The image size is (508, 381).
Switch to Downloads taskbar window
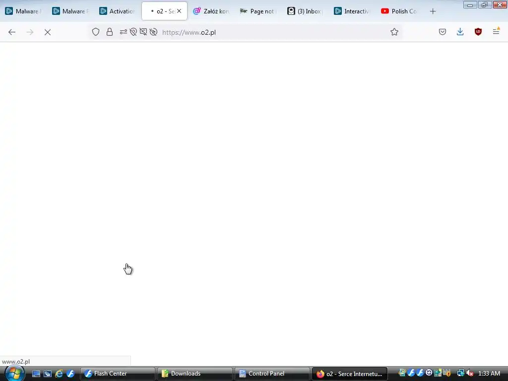[194, 374]
